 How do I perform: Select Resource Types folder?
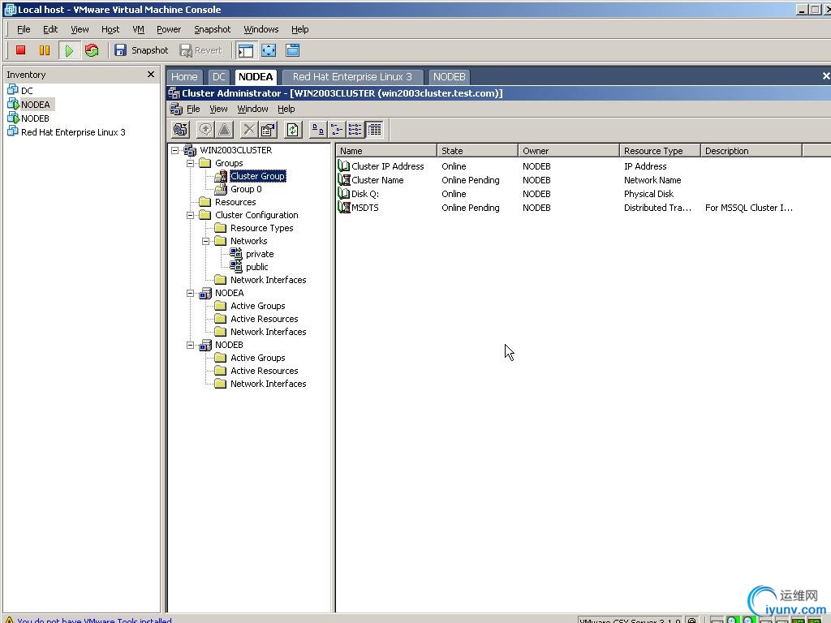261,228
